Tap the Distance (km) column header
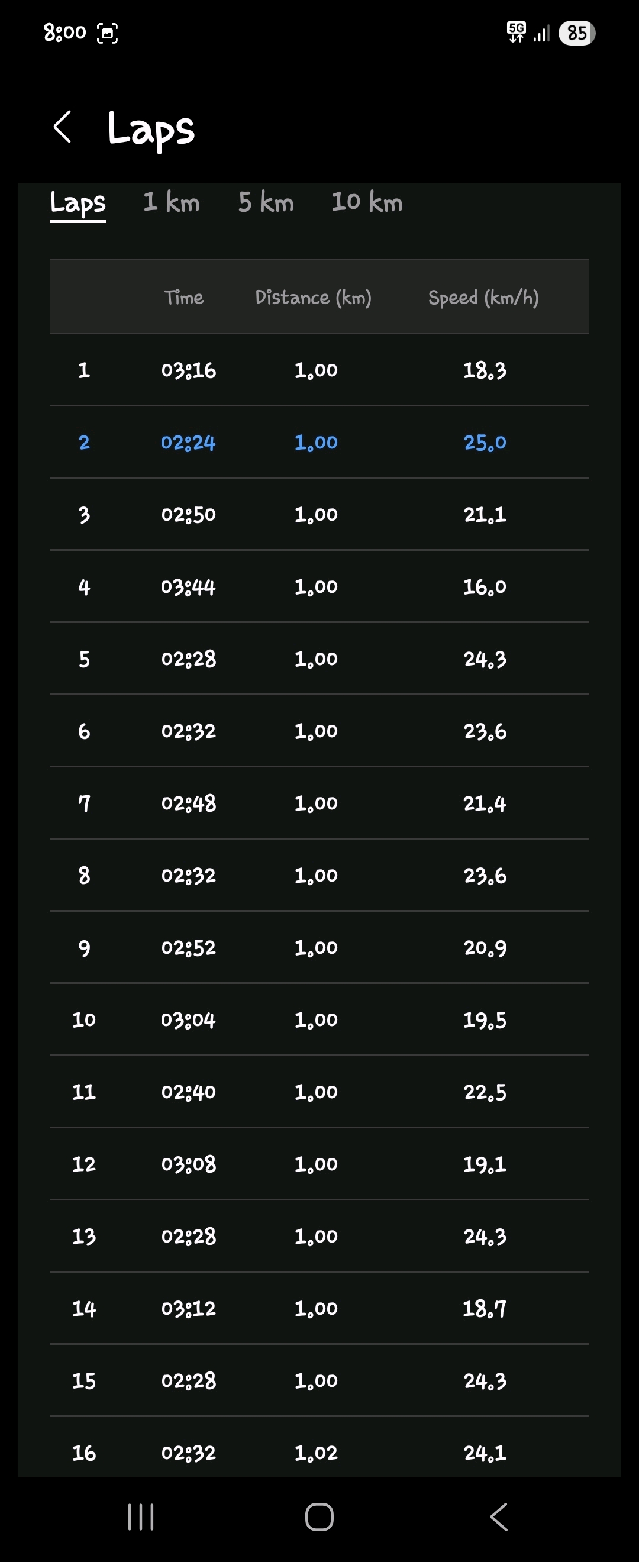The height and width of the screenshot is (1562, 639). [x=314, y=297]
